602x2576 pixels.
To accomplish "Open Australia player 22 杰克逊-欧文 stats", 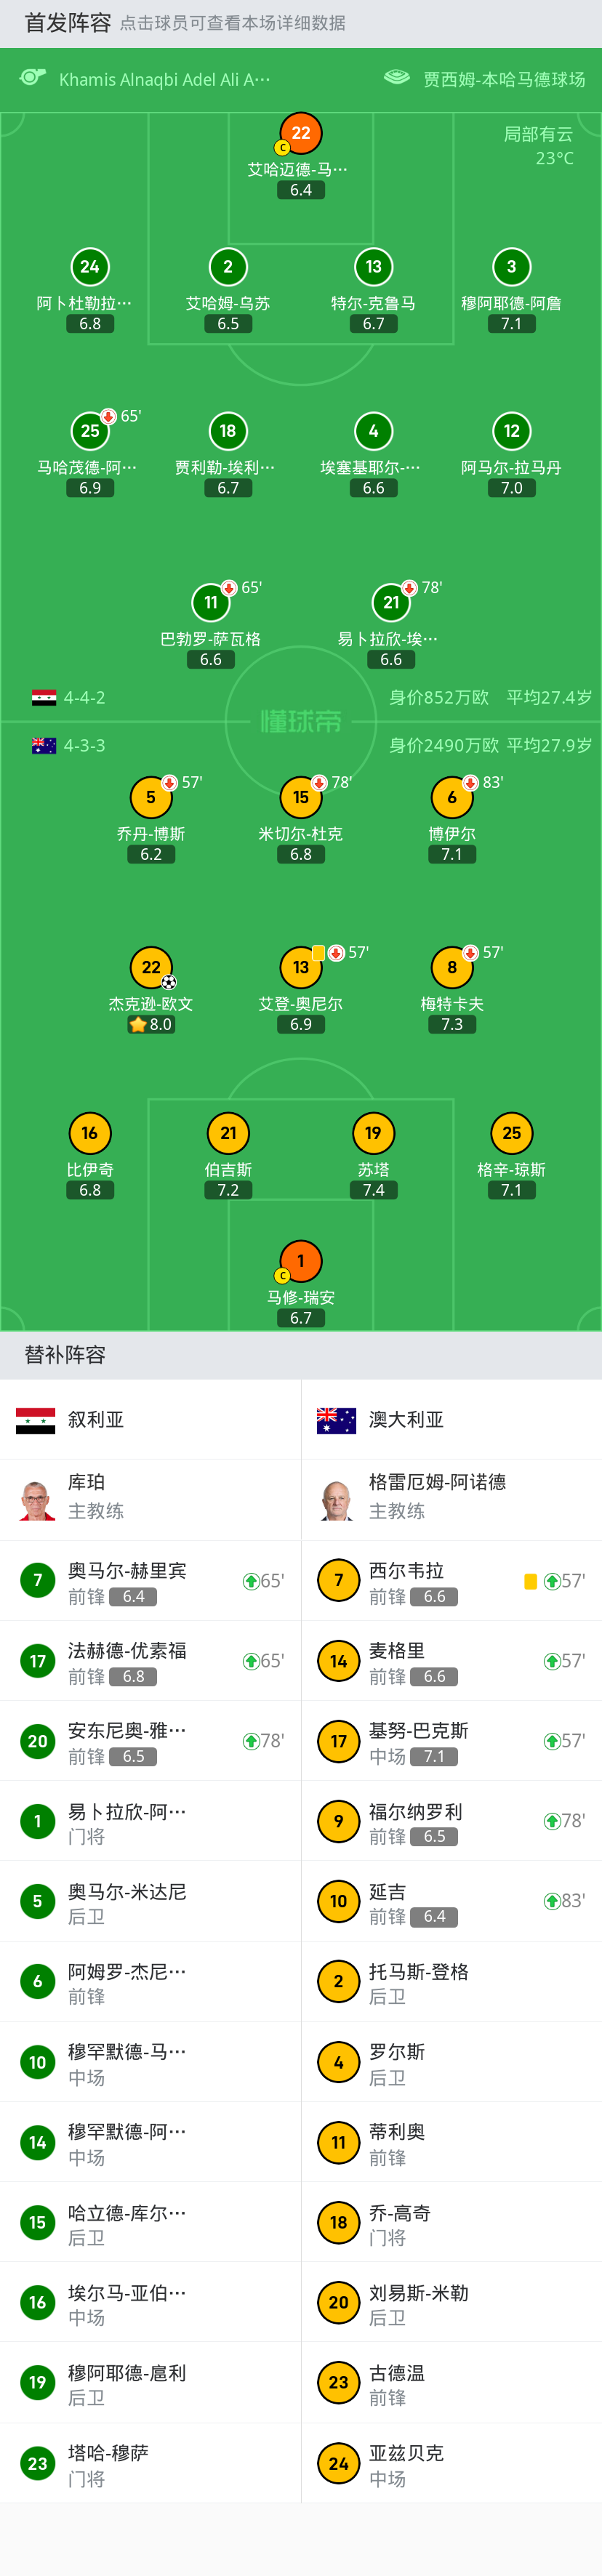I will click(x=151, y=967).
